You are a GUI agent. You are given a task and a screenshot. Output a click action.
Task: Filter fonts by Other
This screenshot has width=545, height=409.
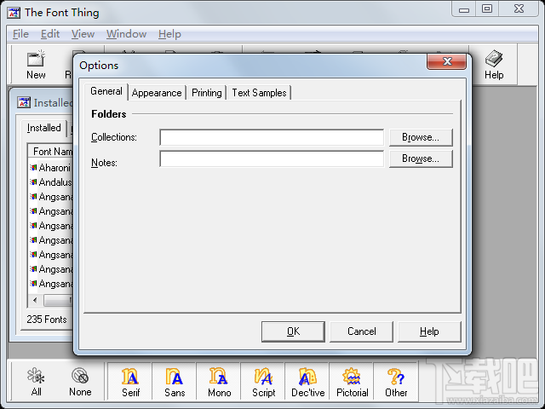coord(396,383)
